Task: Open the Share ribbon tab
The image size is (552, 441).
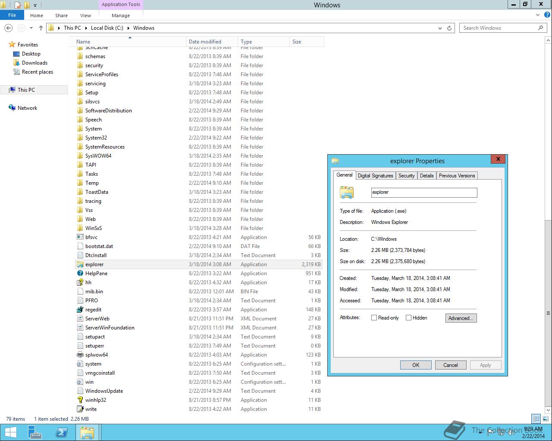Action: coord(61,15)
